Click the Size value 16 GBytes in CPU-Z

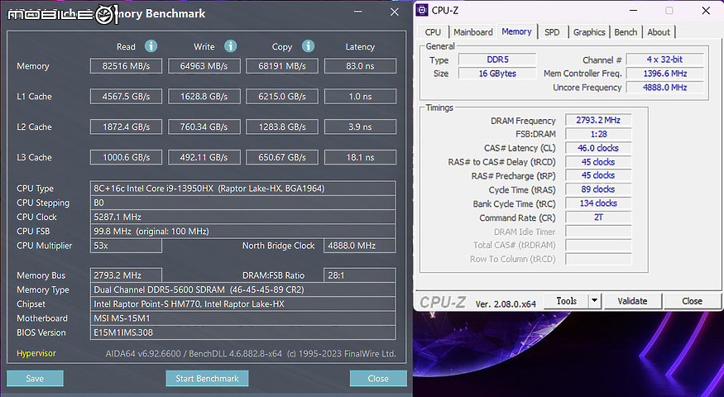pyautogui.click(x=497, y=74)
